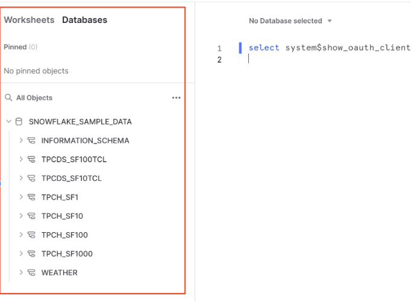
Task: Expand the TPCDS_SF10TCL schema
Action: coord(21,178)
